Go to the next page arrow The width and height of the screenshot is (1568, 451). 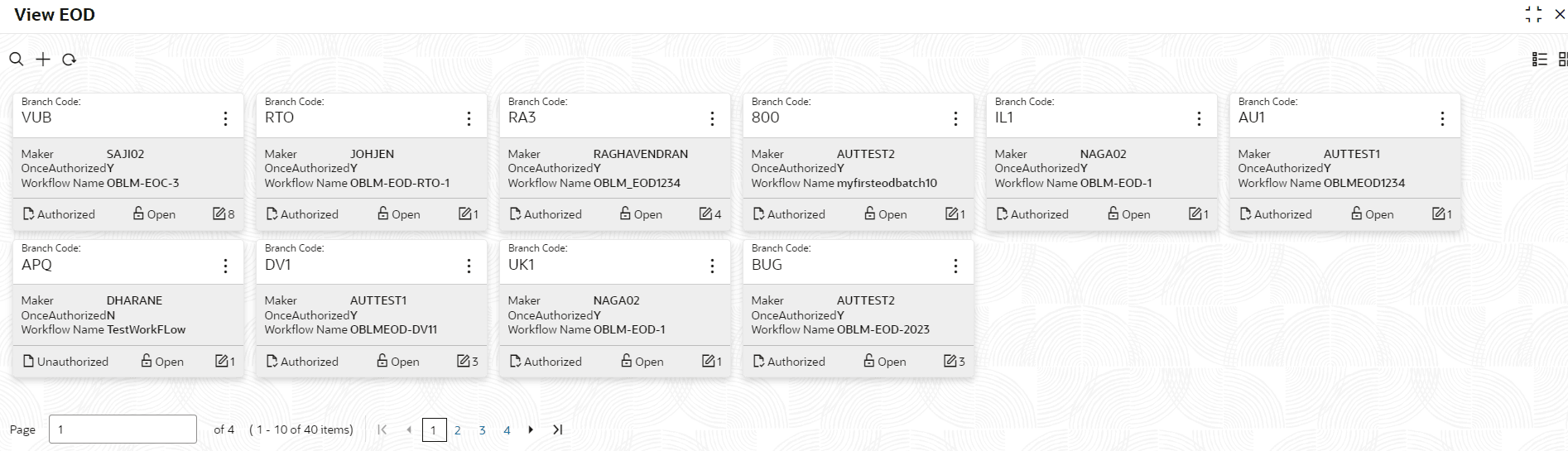531,429
